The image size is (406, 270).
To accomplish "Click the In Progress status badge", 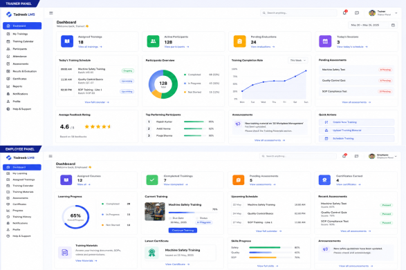I will (204, 222).
